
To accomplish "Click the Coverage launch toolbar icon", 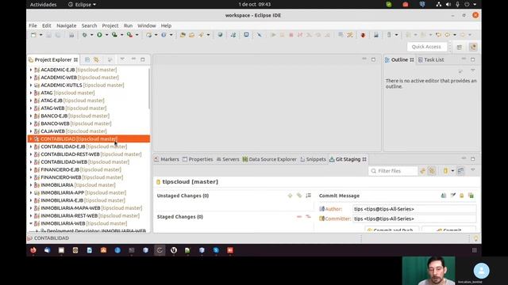I will tap(114, 35).
